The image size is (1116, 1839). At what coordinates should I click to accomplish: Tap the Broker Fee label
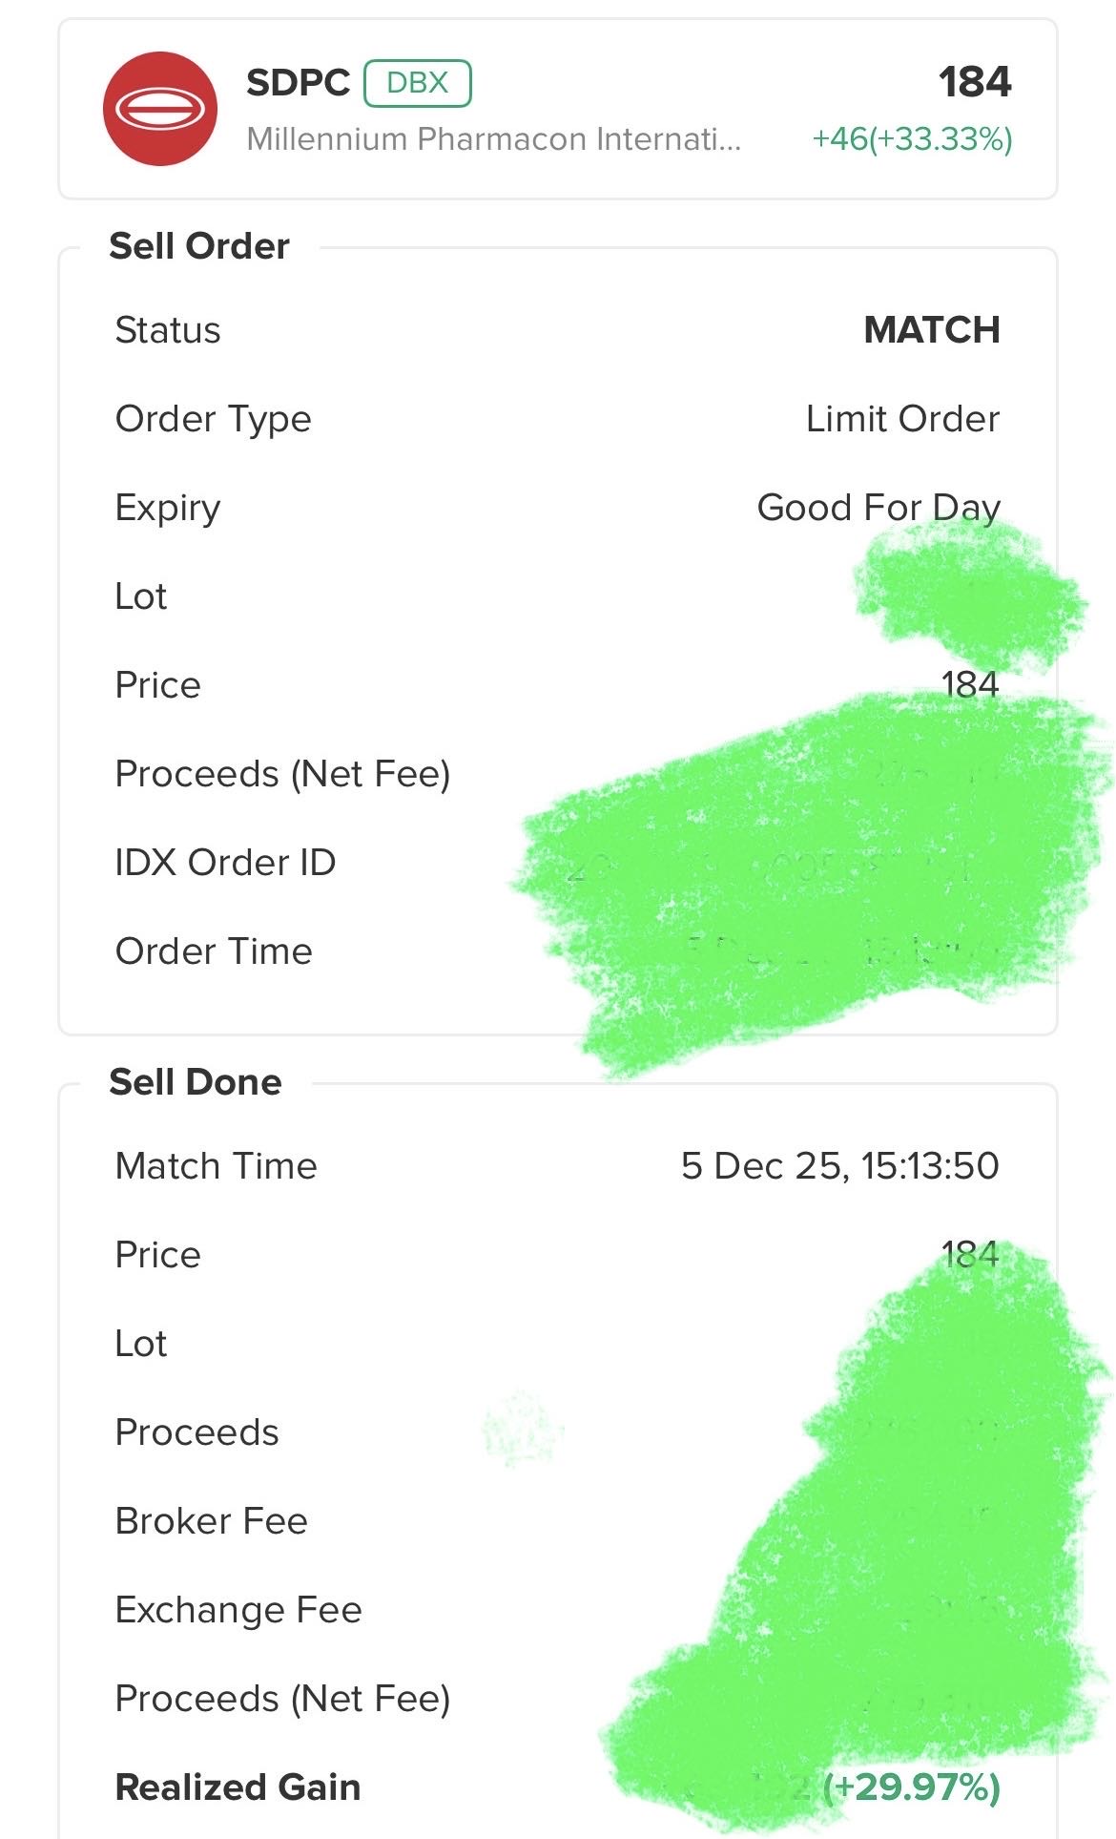click(211, 1521)
